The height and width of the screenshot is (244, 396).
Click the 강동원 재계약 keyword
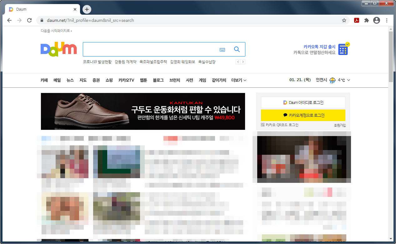tap(125, 62)
